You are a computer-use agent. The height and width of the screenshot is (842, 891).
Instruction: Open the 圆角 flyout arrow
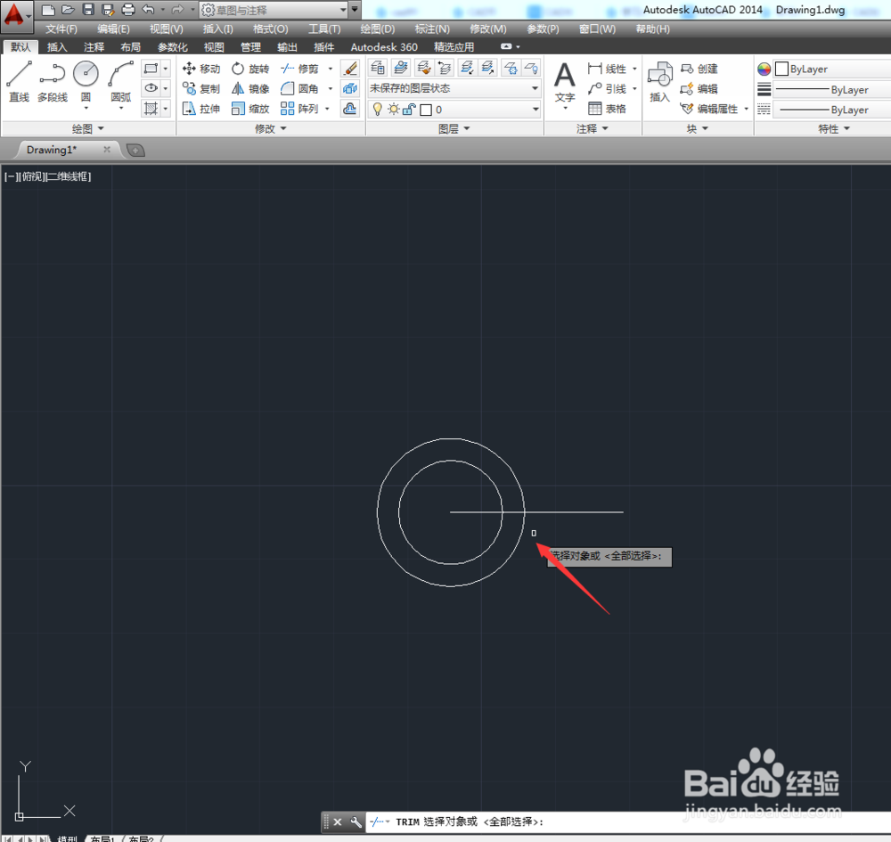click(331, 88)
